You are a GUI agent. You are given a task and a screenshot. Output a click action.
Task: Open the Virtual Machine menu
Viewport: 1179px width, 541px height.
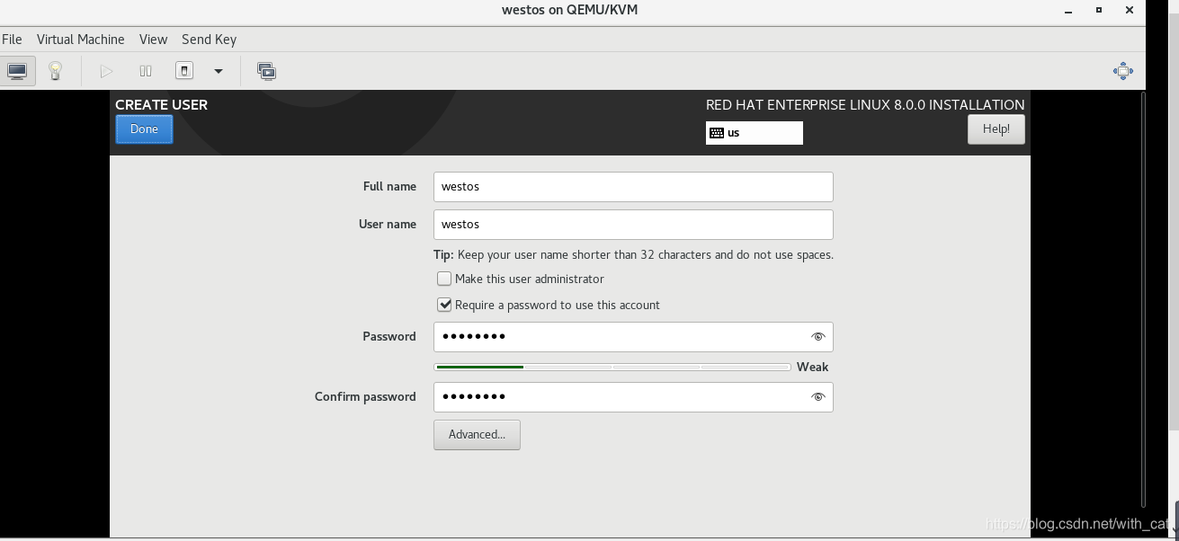[x=80, y=40]
